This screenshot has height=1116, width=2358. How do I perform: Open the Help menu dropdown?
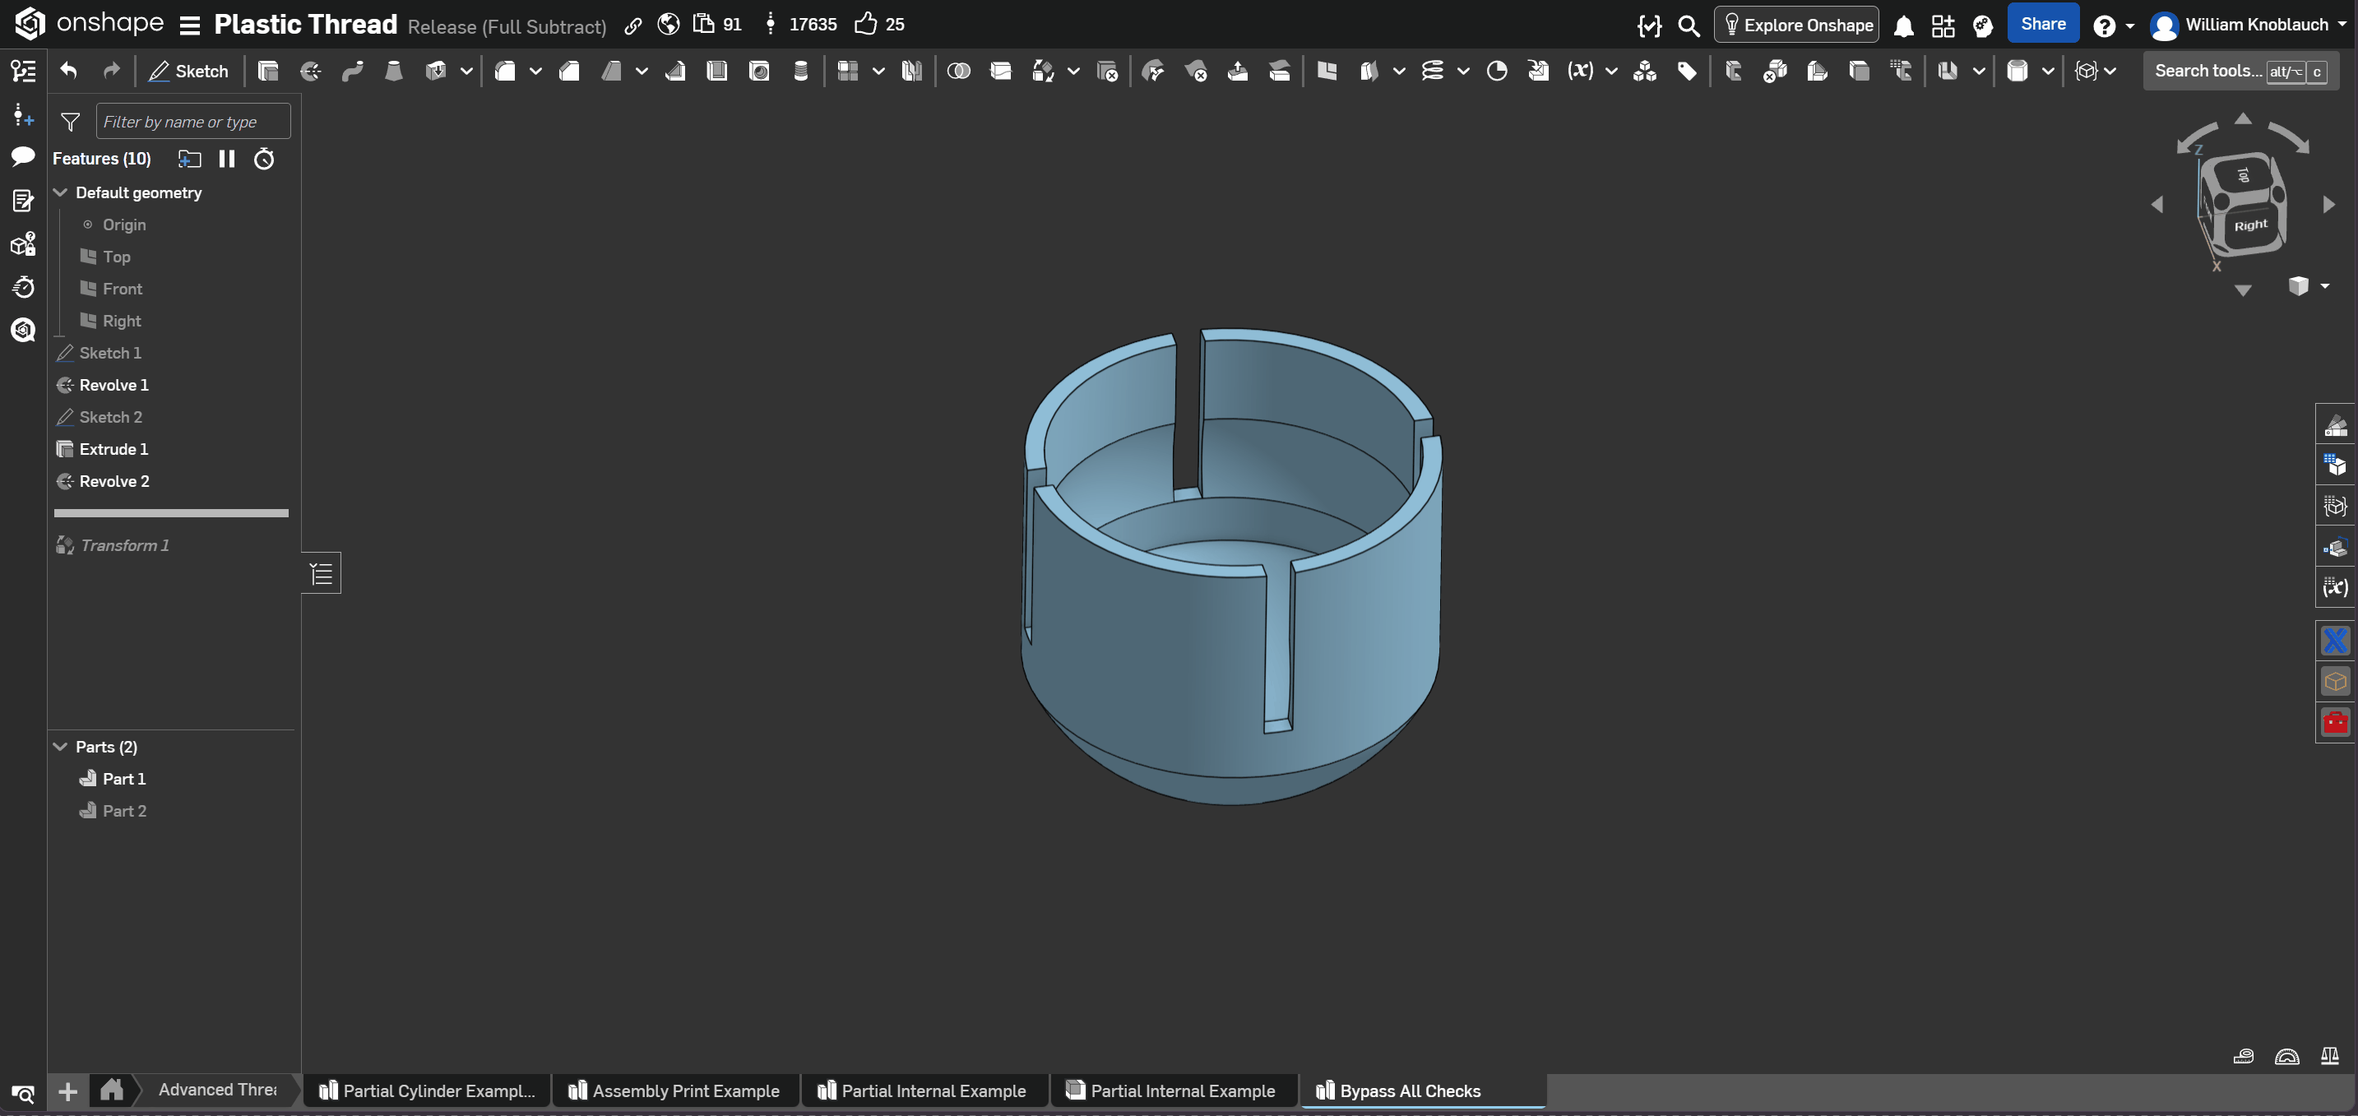[x=2114, y=25]
